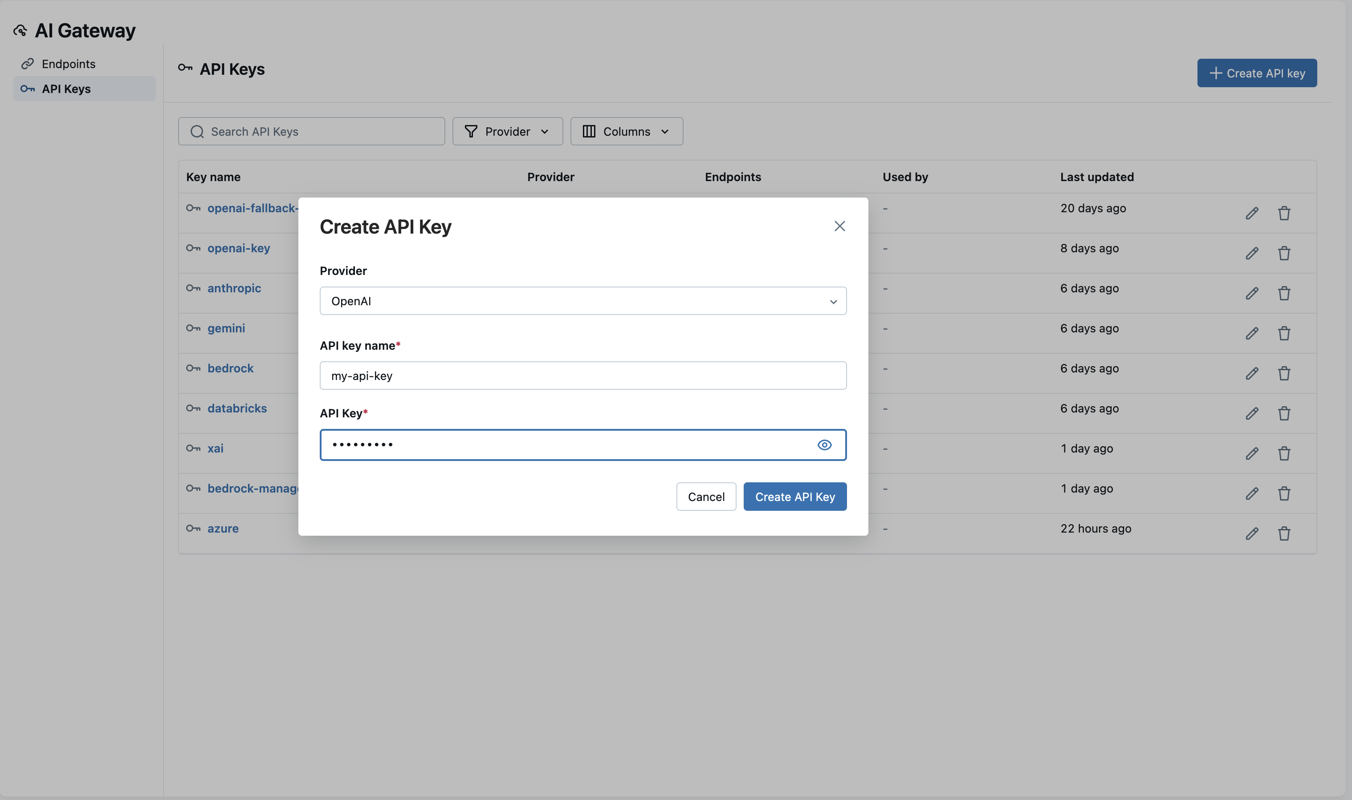Click the link icon next to Endpoints
1352x800 pixels.
click(x=28, y=63)
